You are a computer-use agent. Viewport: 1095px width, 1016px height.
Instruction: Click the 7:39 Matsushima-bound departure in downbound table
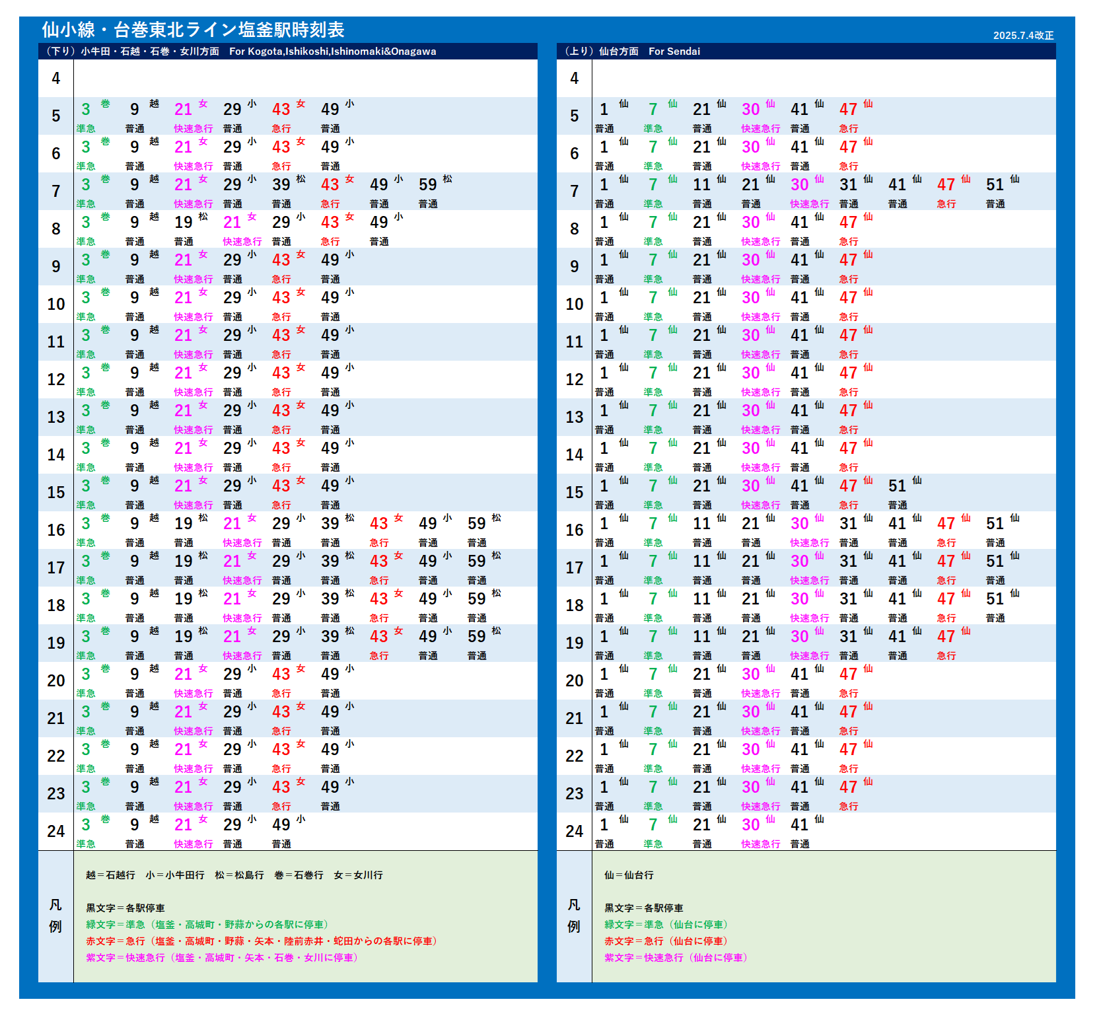282,185
